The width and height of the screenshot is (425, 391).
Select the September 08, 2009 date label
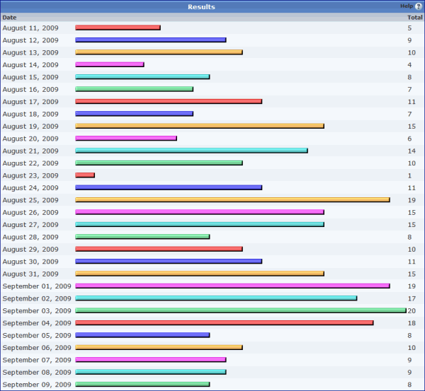pos(37,373)
